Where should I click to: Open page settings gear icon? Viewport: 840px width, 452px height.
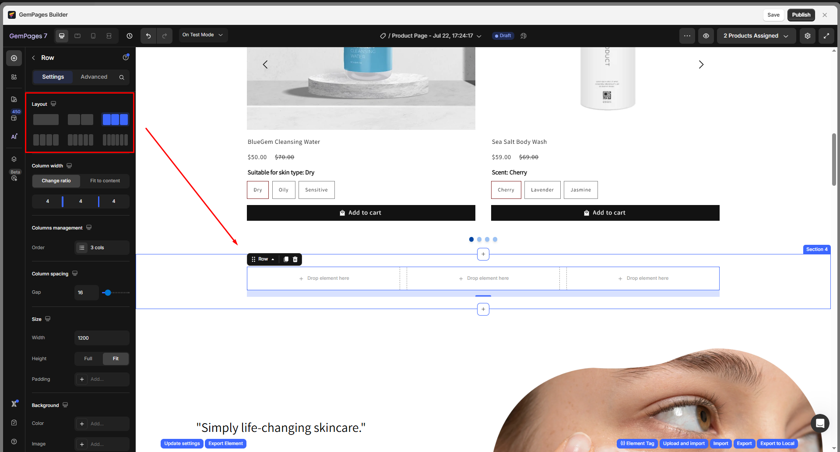808,36
